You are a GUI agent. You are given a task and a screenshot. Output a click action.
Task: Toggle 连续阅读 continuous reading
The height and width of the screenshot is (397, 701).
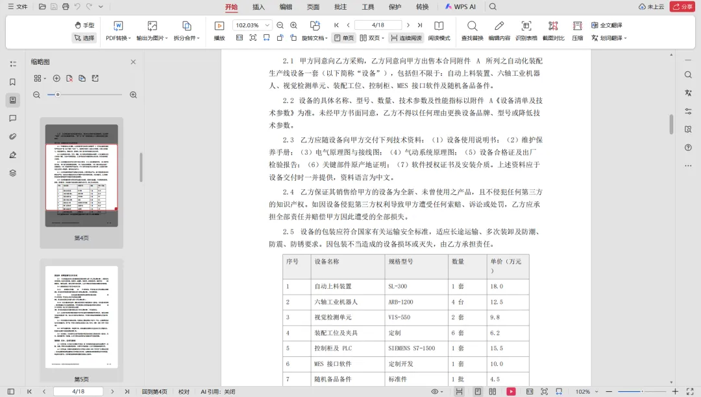click(x=406, y=38)
